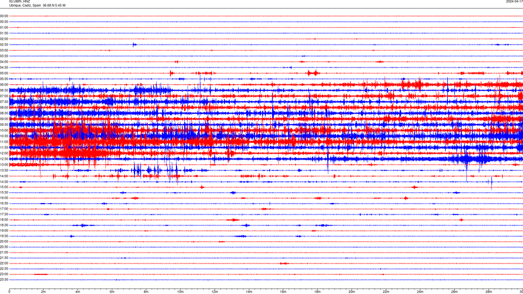
Task: Pick the '08:00' trace label
Action: (4, 107)
